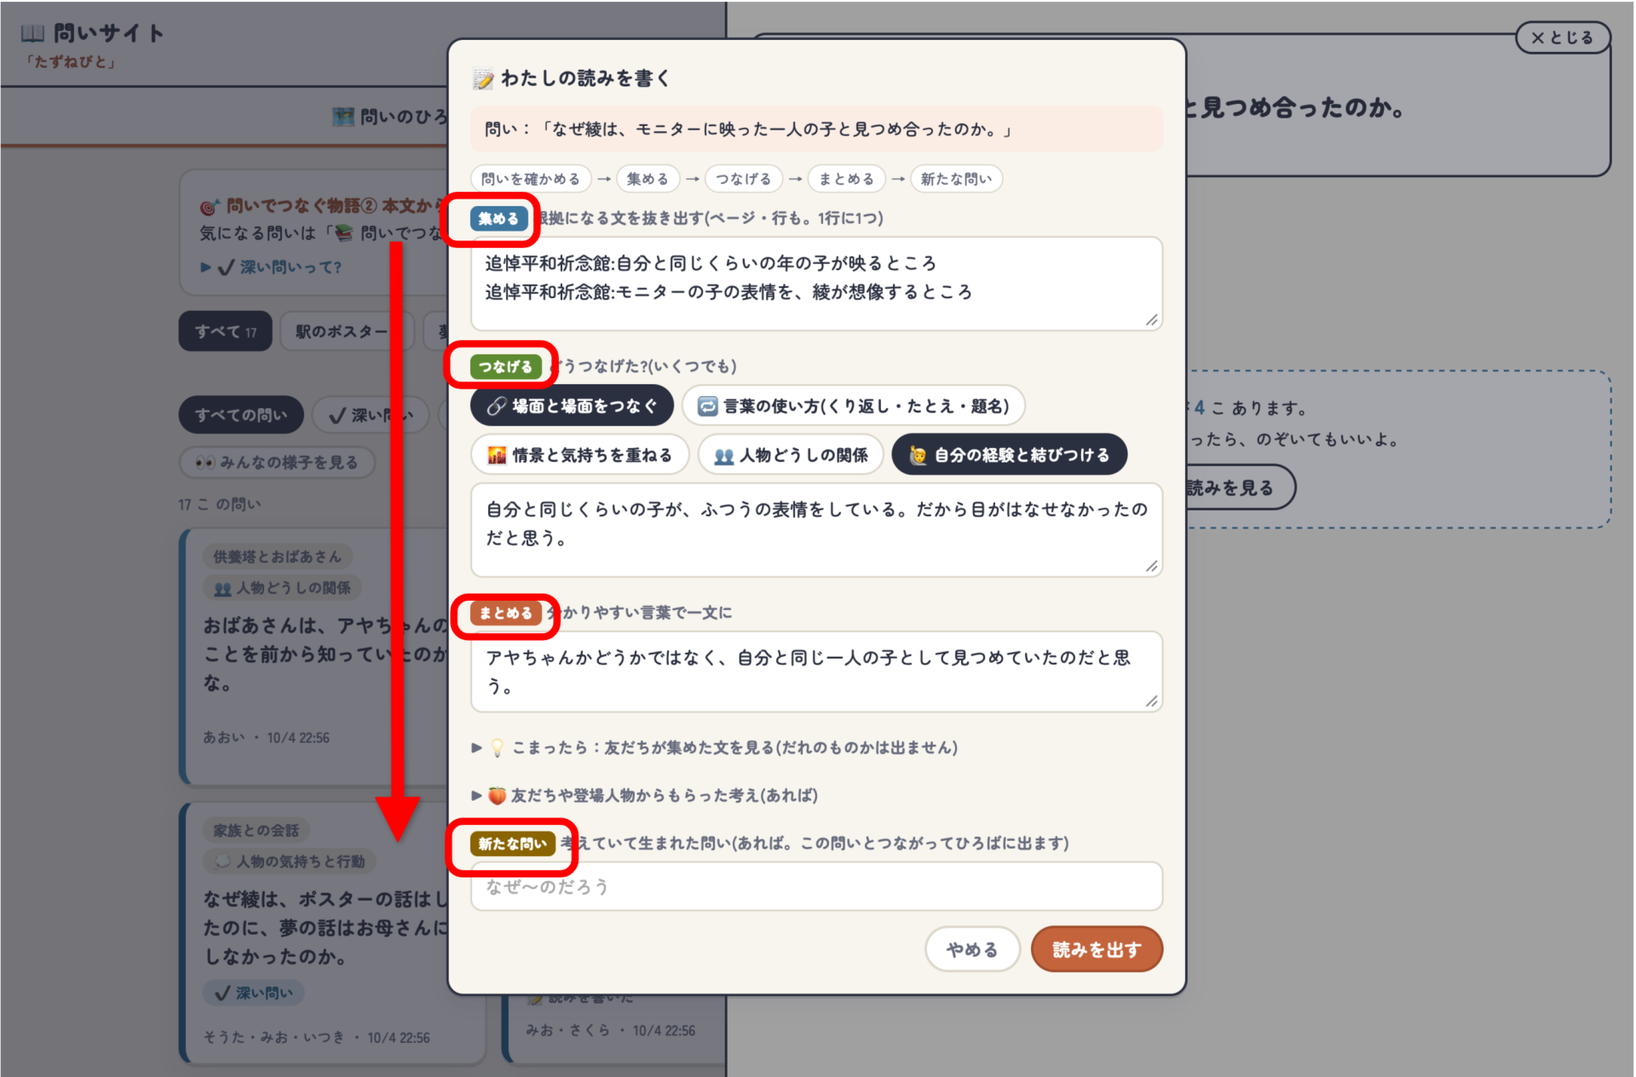Toggle the 場面と場面をつなぐ chip

pyautogui.click(x=572, y=406)
